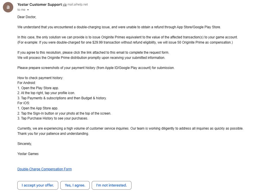263x194 pixels.
Task: Click the "Tap Purchase History" step line
Action: (53, 118)
